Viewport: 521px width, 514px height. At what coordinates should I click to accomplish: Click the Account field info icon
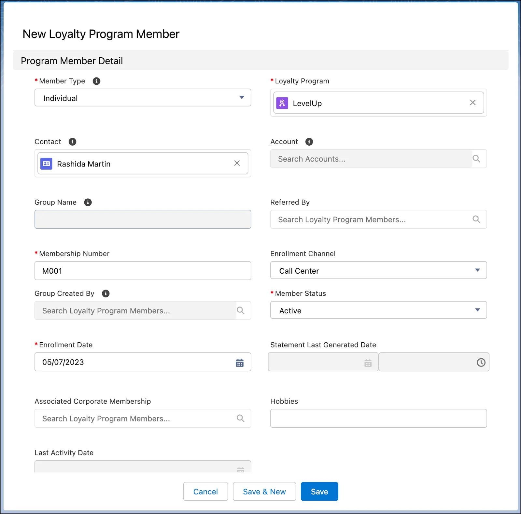coord(309,142)
